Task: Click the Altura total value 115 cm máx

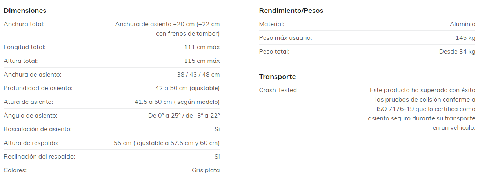Action: tap(202, 61)
